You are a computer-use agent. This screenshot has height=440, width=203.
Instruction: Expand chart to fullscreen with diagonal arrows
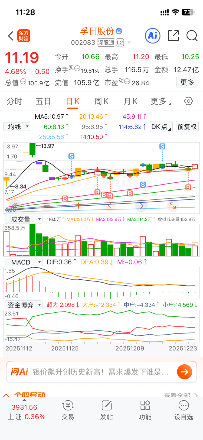pyautogui.click(x=173, y=206)
